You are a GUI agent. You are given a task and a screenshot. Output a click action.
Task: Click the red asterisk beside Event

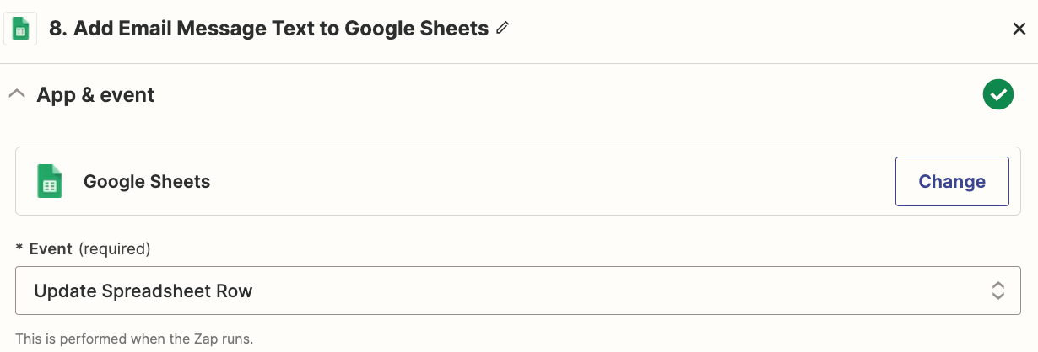[19, 248]
